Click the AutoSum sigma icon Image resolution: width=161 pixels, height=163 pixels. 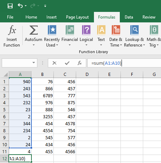(x=34, y=30)
